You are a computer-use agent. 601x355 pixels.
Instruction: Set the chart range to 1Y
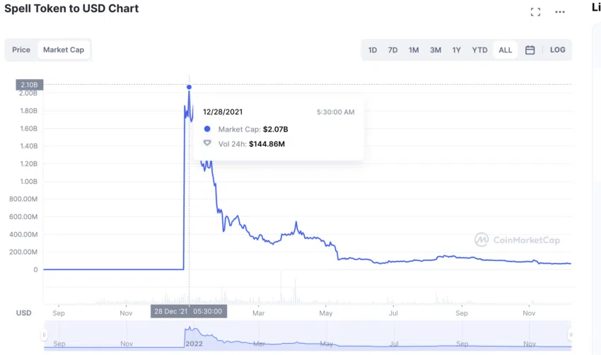click(x=456, y=50)
